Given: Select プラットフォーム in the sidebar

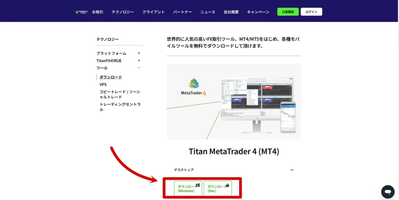Looking at the screenshot, I should point(111,53).
